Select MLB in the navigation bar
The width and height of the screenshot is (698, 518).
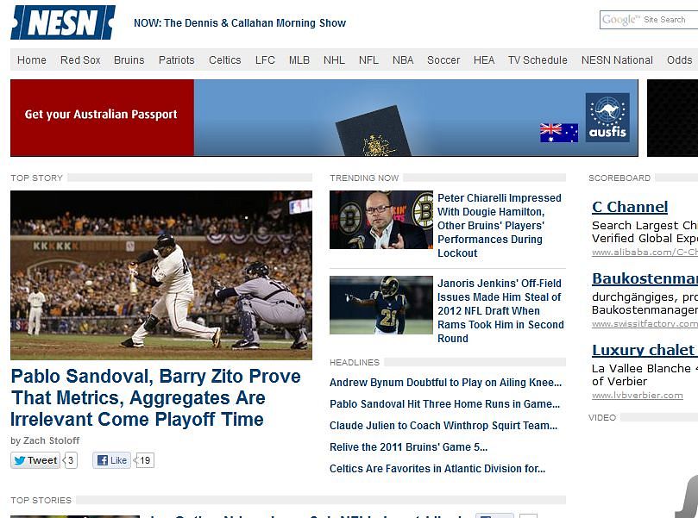(x=299, y=60)
